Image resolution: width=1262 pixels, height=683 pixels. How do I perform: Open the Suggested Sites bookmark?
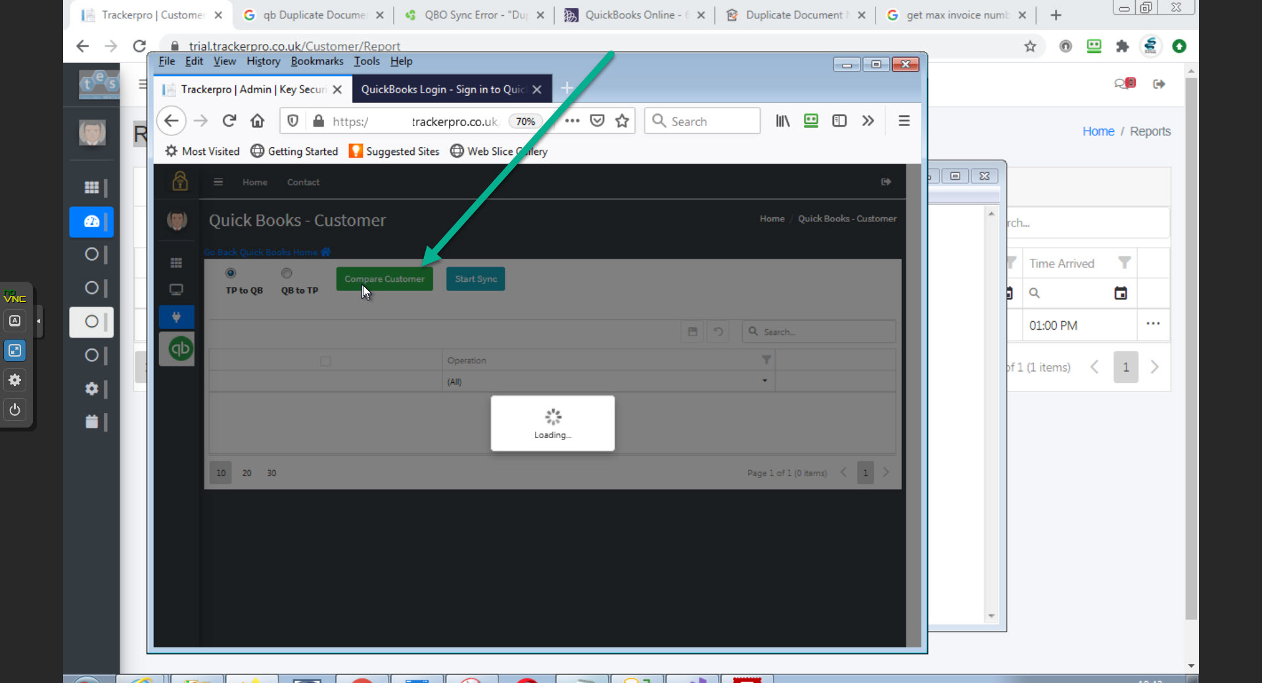pos(394,151)
